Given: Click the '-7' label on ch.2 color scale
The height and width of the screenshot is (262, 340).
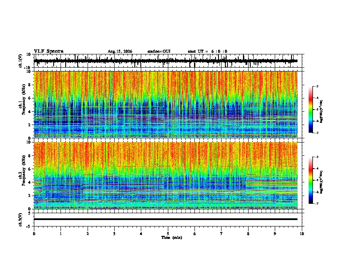Looking at the screenshot, I should [x=316, y=204].
